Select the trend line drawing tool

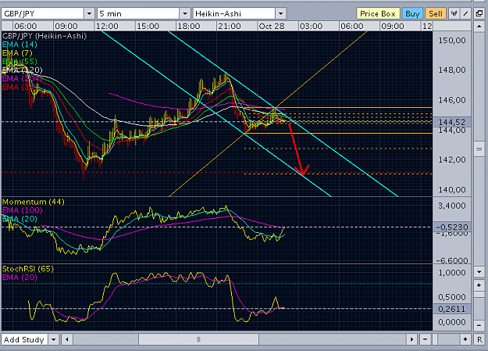(x=465, y=13)
